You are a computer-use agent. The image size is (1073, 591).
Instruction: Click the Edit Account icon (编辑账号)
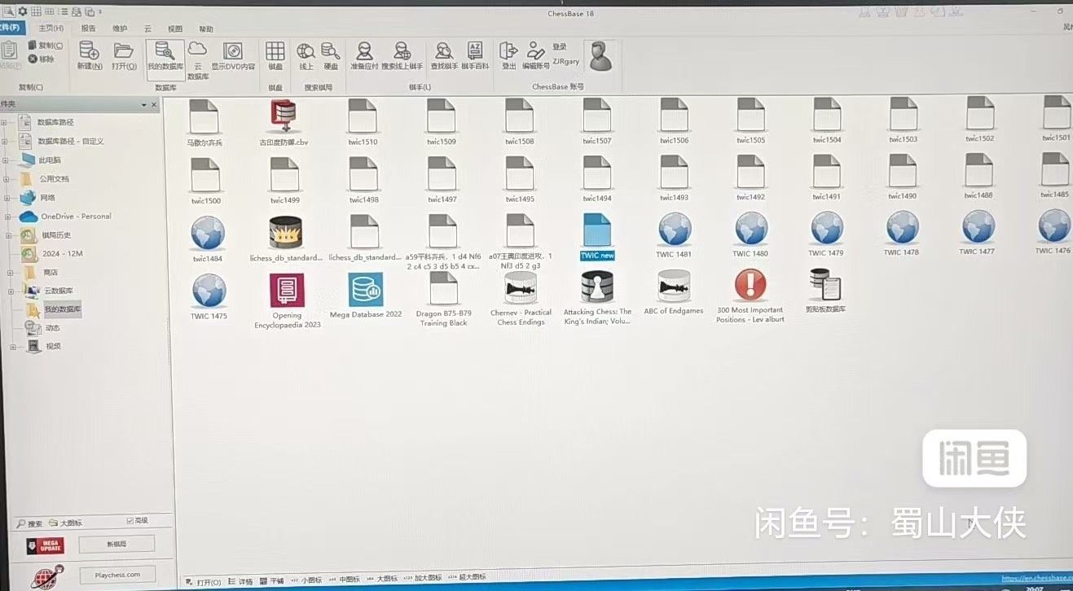click(535, 55)
